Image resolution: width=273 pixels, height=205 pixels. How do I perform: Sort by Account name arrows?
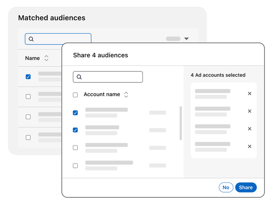click(126, 95)
